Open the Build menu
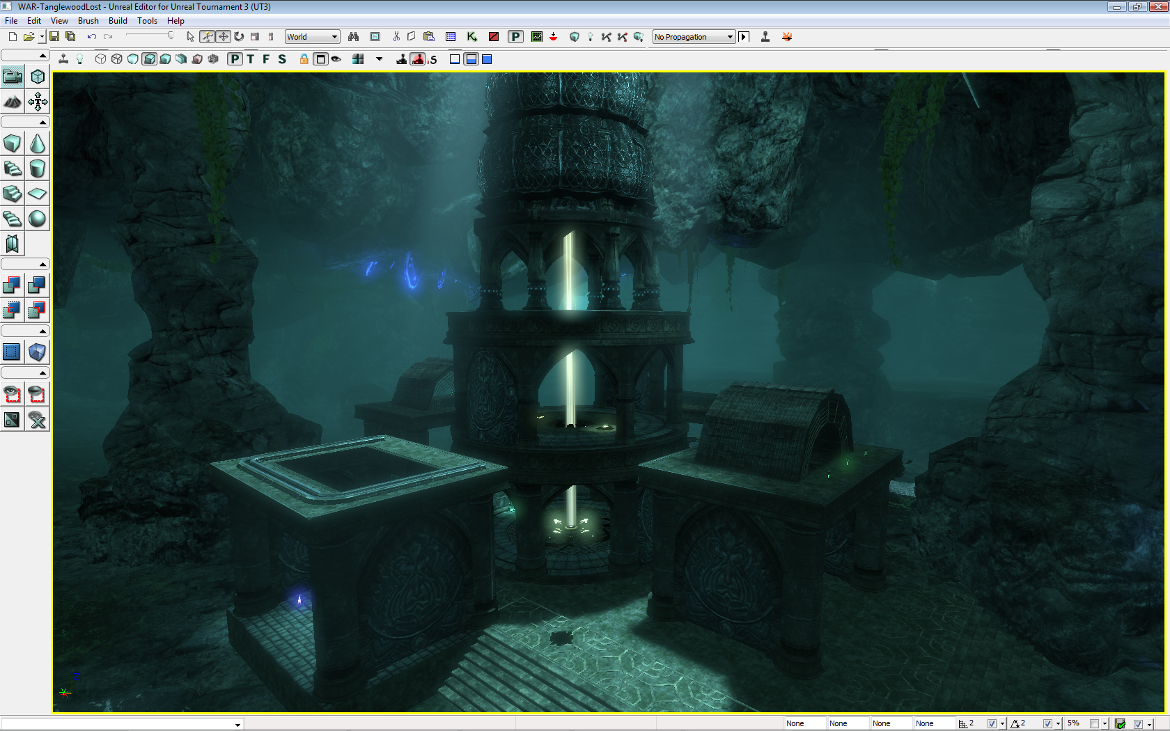Image resolution: width=1170 pixels, height=731 pixels. click(118, 21)
